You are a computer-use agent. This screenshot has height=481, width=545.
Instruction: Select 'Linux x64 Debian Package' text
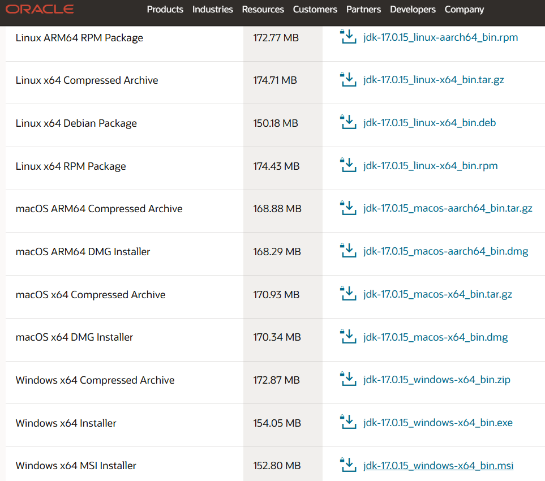tap(76, 123)
